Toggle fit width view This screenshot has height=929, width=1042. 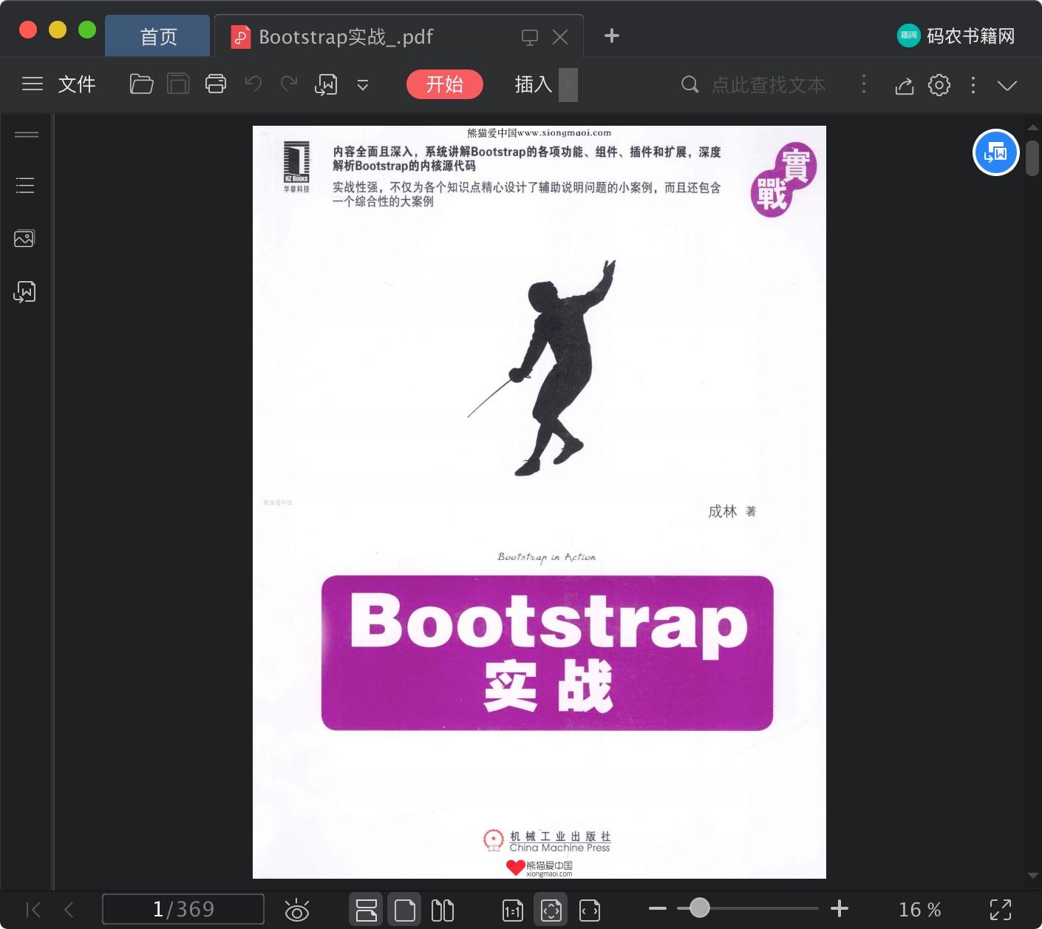(590, 911)
